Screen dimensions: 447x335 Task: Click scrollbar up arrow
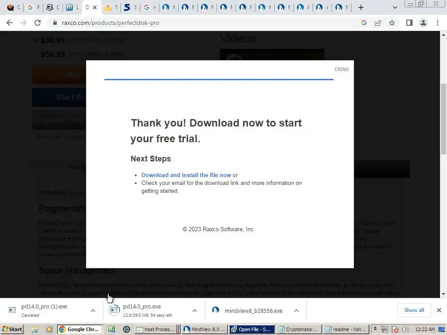[x=444, y=35]
